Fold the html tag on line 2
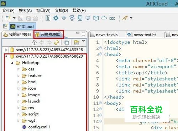Viewport: 178px width, 131px height. 100,48
